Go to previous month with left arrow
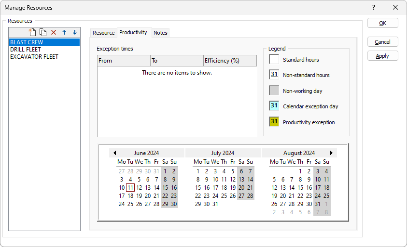The height and width of the screenshot is (247, 407). (115, 153)
